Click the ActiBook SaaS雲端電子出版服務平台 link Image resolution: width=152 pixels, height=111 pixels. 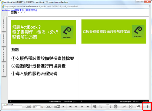tap(19, 10)
